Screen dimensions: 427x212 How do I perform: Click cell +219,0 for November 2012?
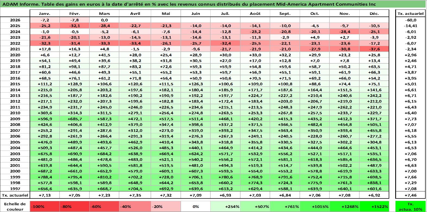(344, 101)
